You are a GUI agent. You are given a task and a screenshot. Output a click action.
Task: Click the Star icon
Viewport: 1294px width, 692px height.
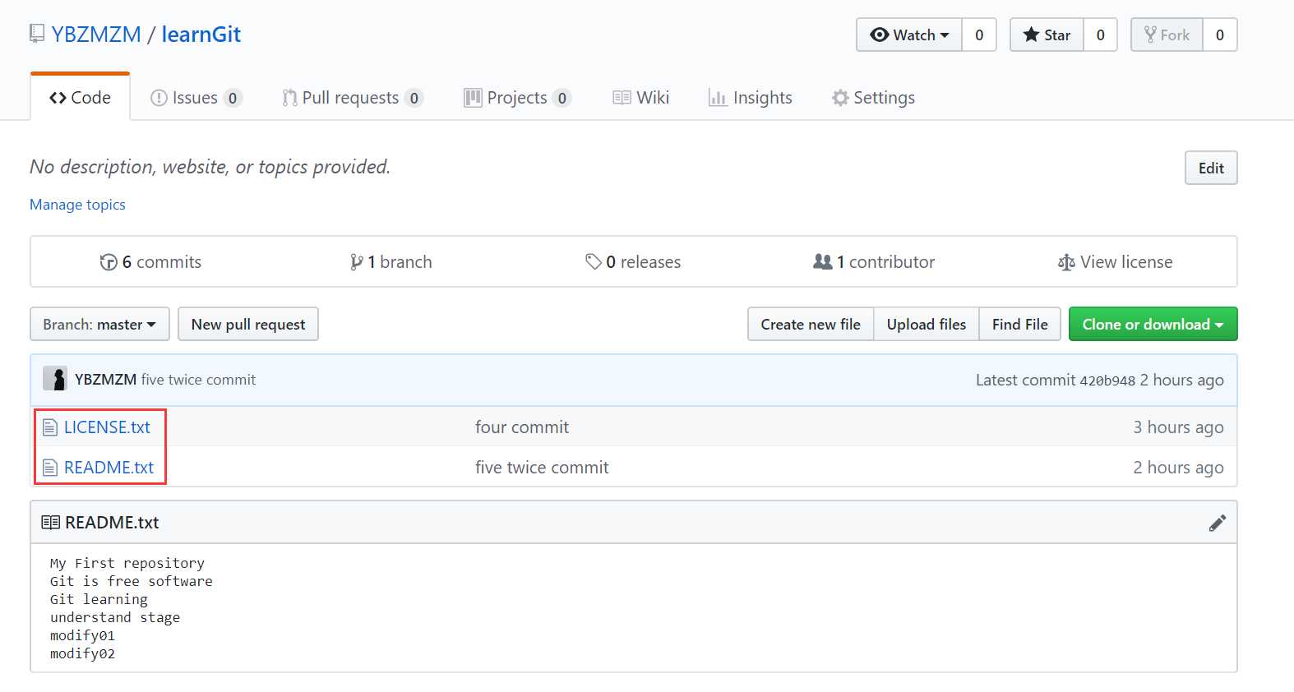[x=1031, y=35]
